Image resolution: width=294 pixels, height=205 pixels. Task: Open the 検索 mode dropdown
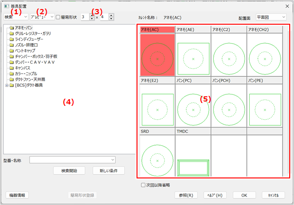(x=16, y=17)
